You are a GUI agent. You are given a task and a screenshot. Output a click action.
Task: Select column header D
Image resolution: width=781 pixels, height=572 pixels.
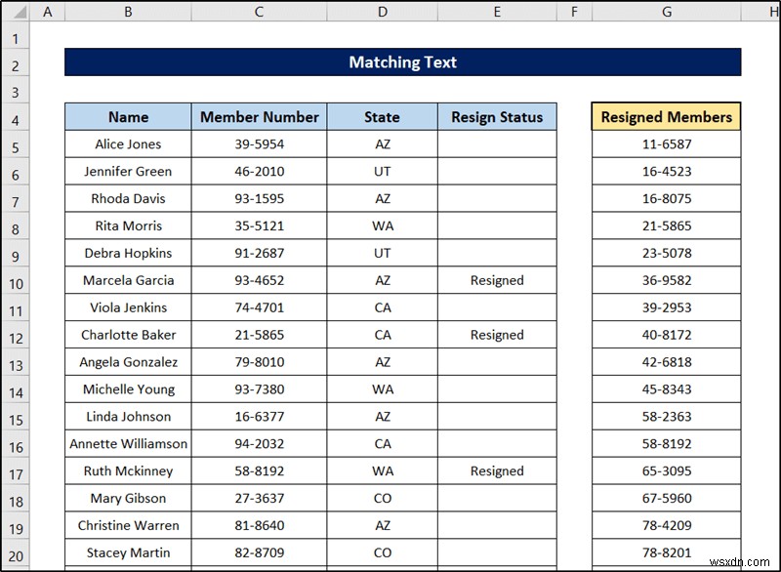tap(383, 12)
